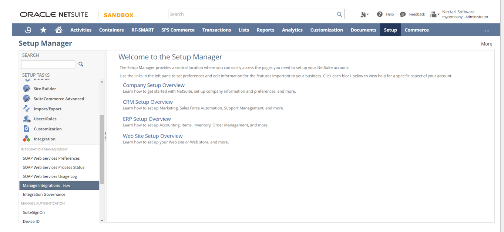Image resolution: width=504 pixels, height=232 pixels.
Task: Click the Integration colored balls icon
Action: tap(26, 139)
